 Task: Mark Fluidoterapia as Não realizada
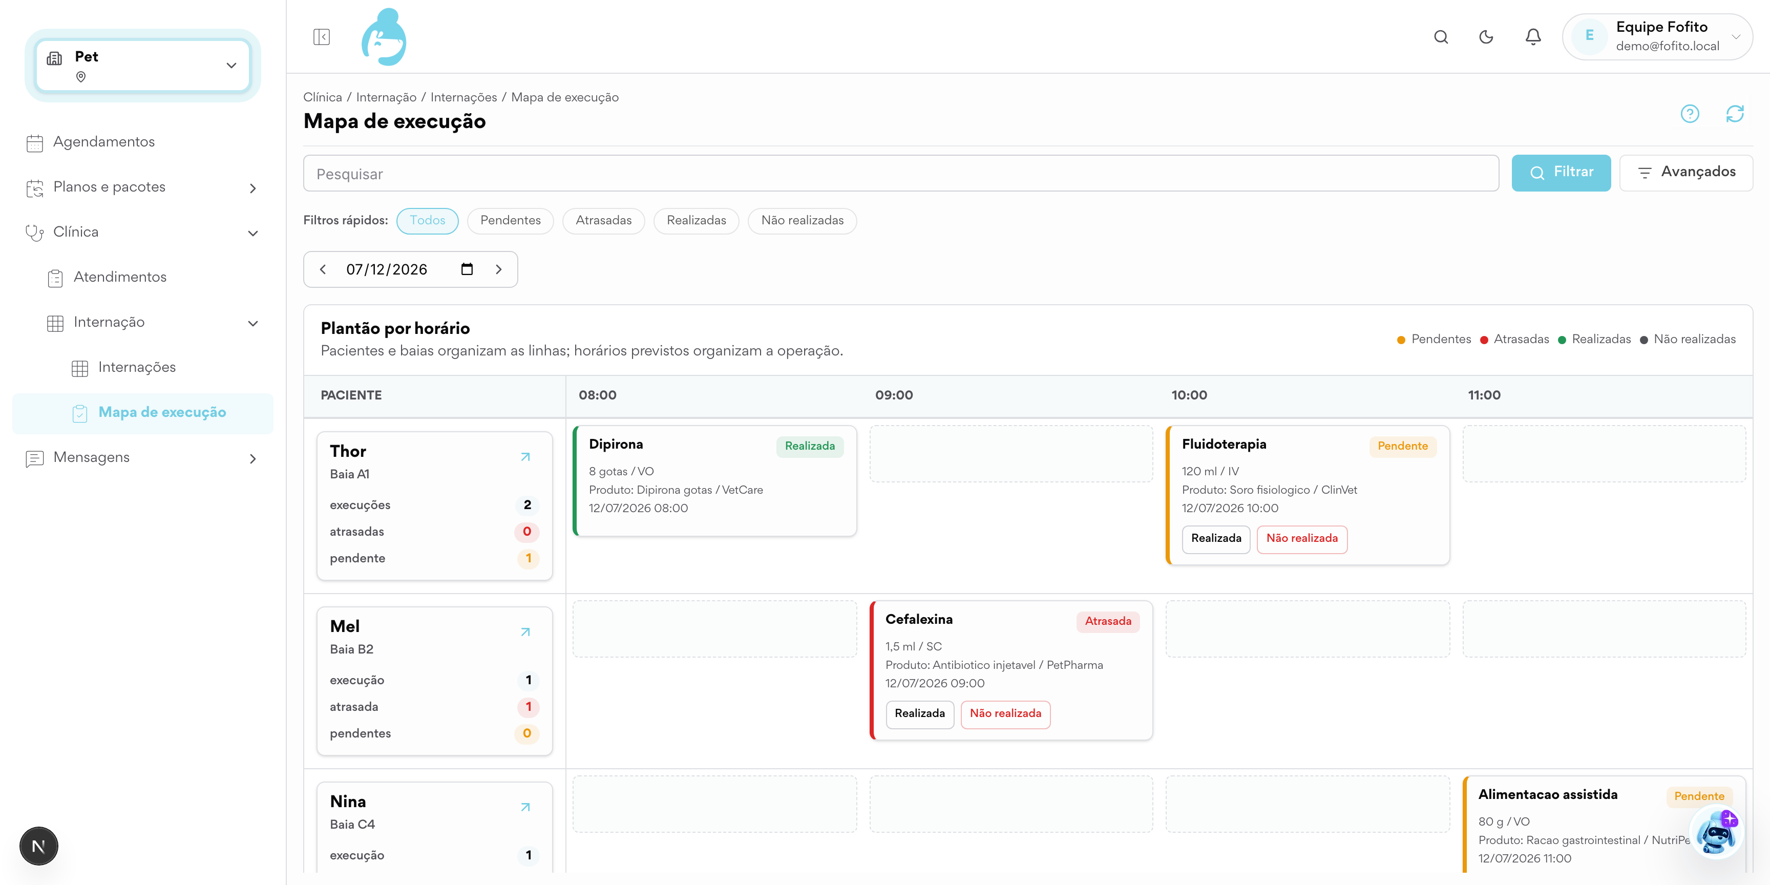pos(1302,539)
